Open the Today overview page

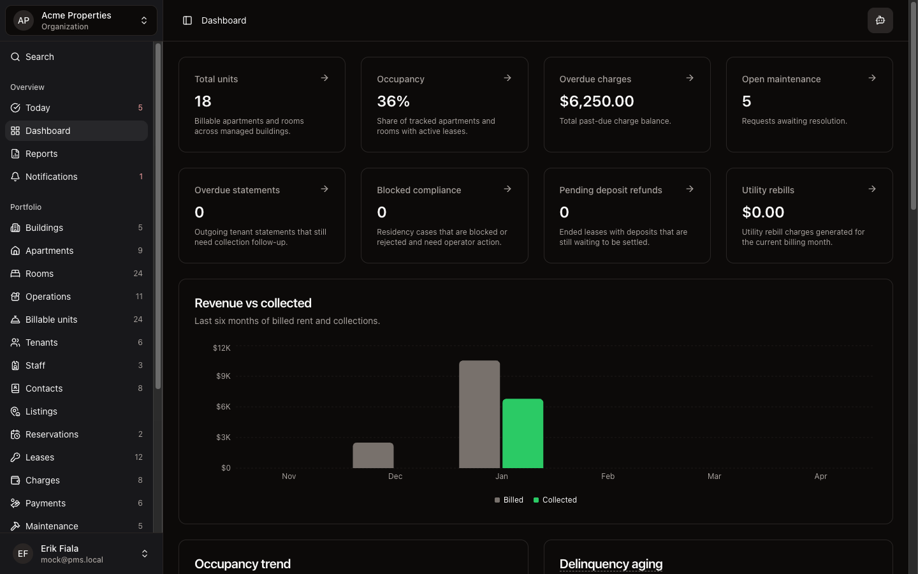[37, 108]
